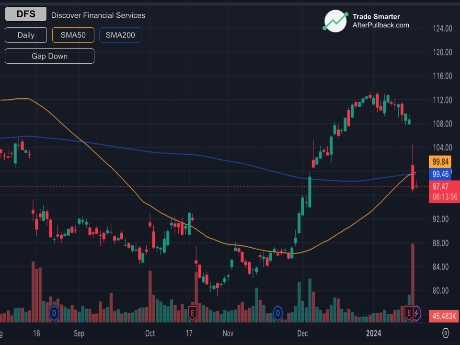
Task: Toggle the SMA50 indicator label
Action: [73, 35]
